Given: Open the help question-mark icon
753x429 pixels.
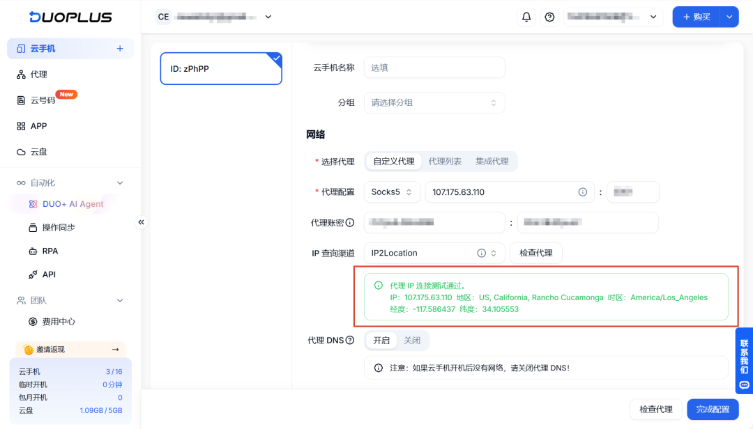Looking at the screenshot, I should tap(549, 17).
